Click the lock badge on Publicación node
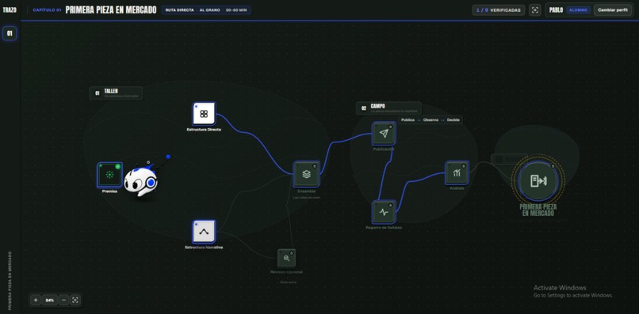Screen dimensions: 639x314 coord(390,127)
